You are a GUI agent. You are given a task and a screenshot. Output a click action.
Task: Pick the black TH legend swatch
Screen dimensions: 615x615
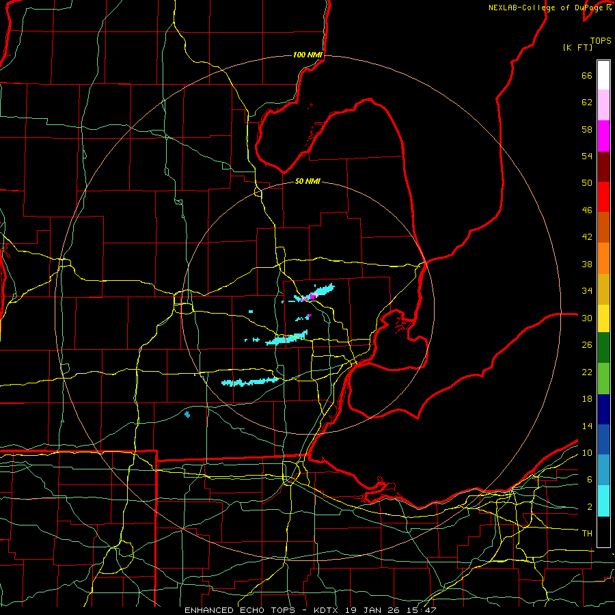[x=603, y=532]
